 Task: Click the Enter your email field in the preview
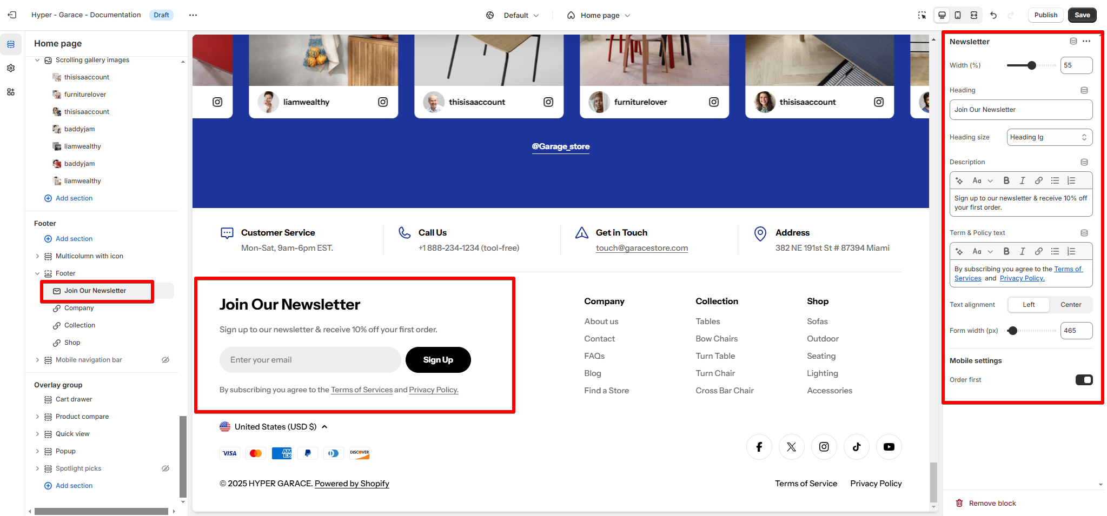[310, 360]
